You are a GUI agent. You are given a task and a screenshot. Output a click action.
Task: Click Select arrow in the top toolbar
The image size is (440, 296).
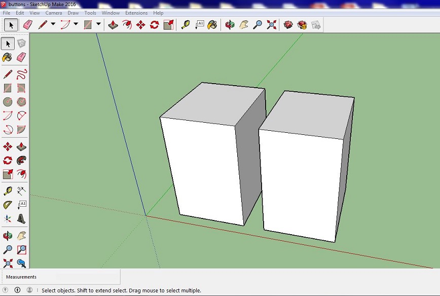pos(11,25)
